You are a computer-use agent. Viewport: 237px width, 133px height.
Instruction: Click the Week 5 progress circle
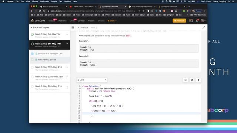click(32, 86)
